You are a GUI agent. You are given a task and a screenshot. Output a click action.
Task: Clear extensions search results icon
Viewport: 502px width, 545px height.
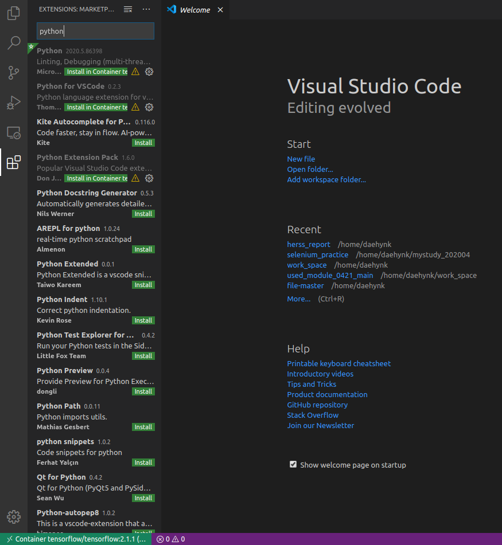coord(128,9)
